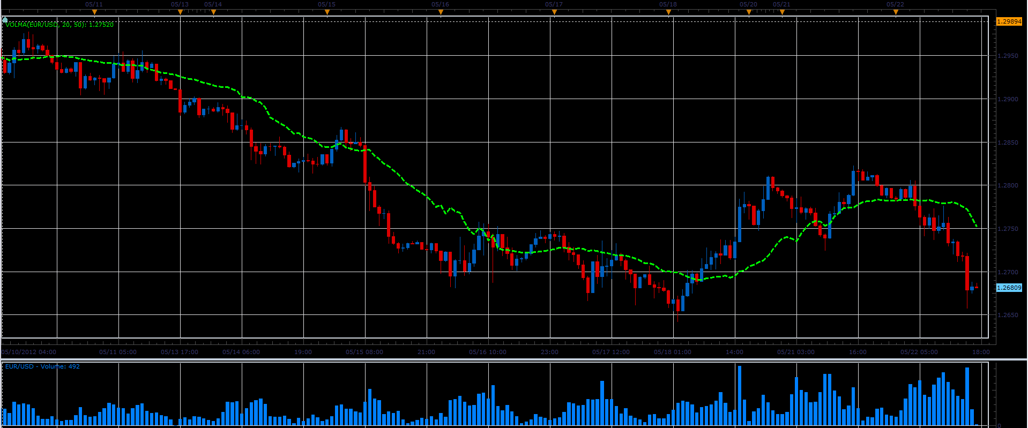Click the 05/15 08:00 time axis label
The width and height of the screenshot is (1028, 428).
tap(364, 352)
